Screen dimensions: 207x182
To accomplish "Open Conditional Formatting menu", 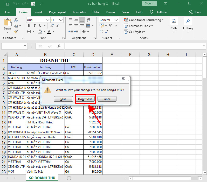I will [143, 20].
